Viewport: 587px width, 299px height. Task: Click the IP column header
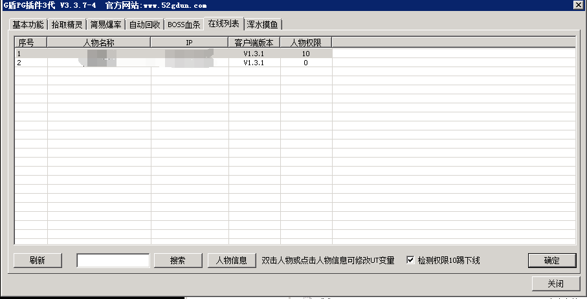click(x=190, y=43)
